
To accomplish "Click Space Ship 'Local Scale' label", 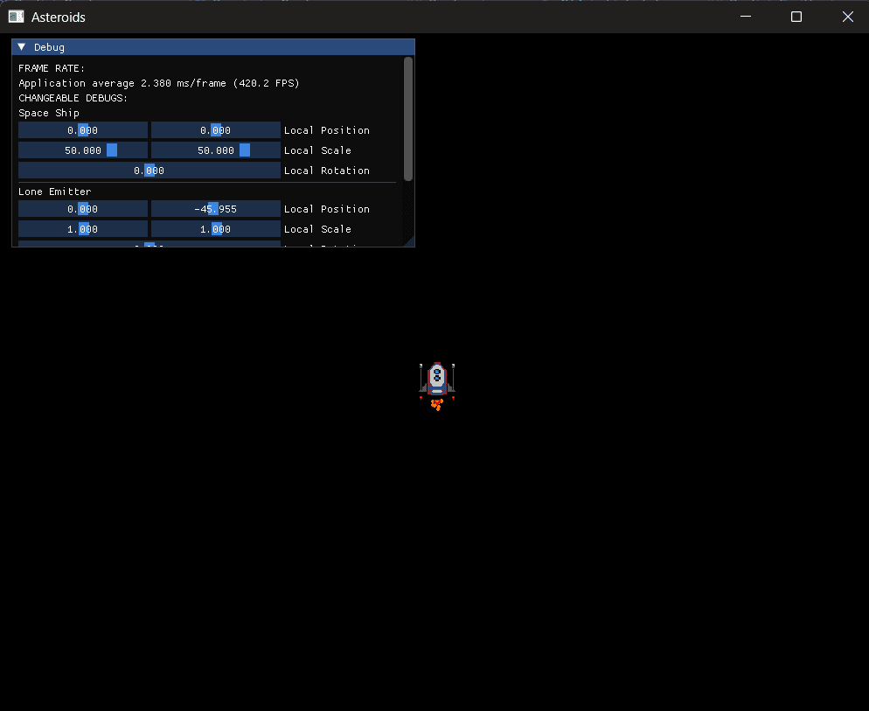I will pyautogui.click(x=317, y=150).
